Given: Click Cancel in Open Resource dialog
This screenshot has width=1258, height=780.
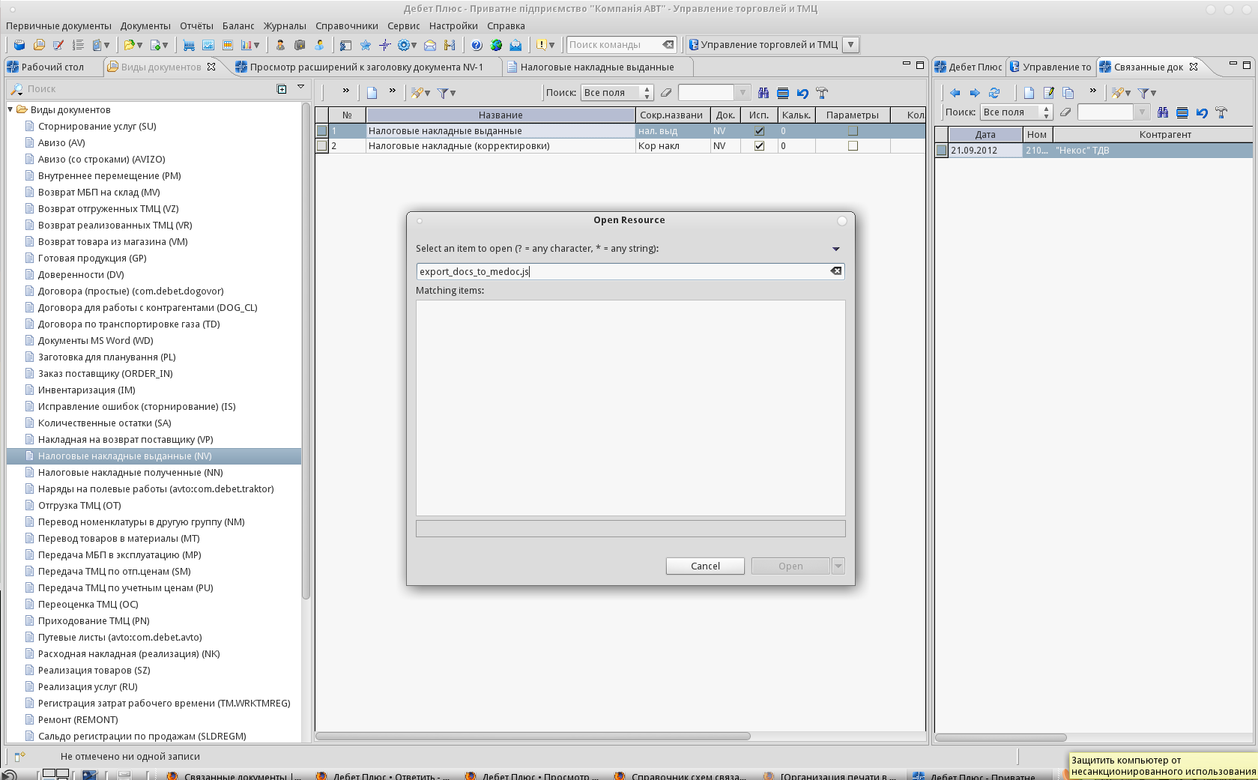Looking at the screenshot, I should pos(705,566).
